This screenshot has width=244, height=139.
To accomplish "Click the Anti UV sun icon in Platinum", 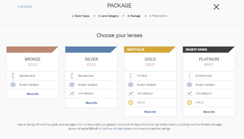I will (x=189, y=103).
